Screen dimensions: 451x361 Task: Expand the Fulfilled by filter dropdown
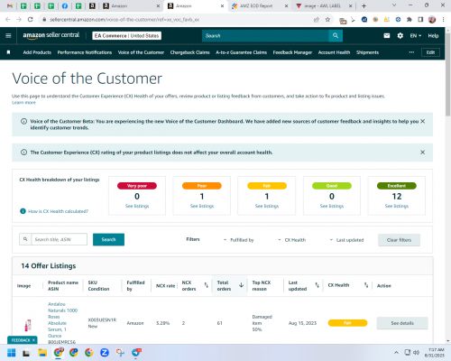click(239, 240)
